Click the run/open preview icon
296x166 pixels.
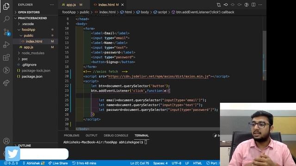click(247, 5)
